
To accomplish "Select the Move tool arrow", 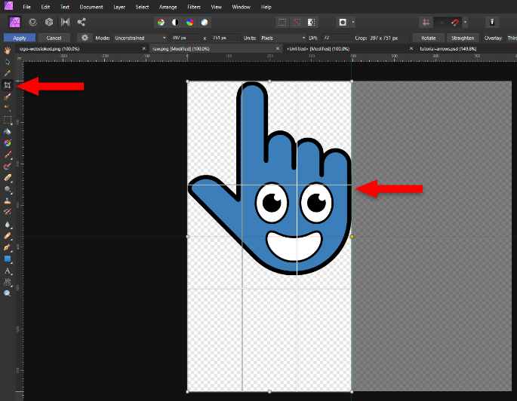I will click(x=8, y=62).
